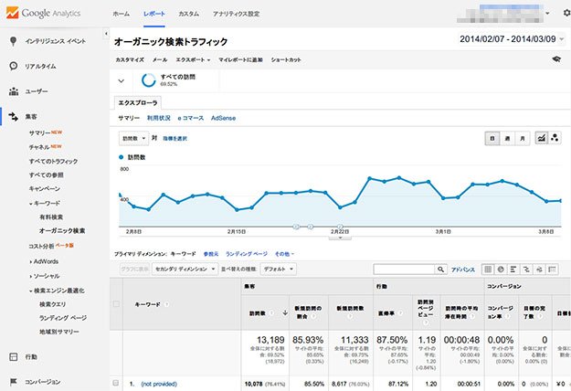This screenshot has height=391, width=571.
Task: Open the graduation cap help icon
Action: tap(556, 59)
